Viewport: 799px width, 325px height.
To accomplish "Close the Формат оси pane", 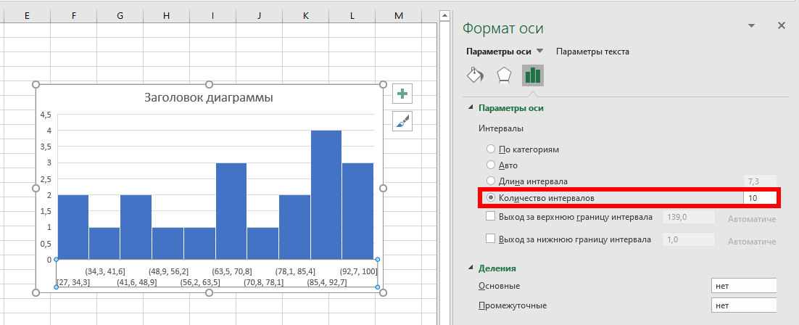I will point(781,25).
